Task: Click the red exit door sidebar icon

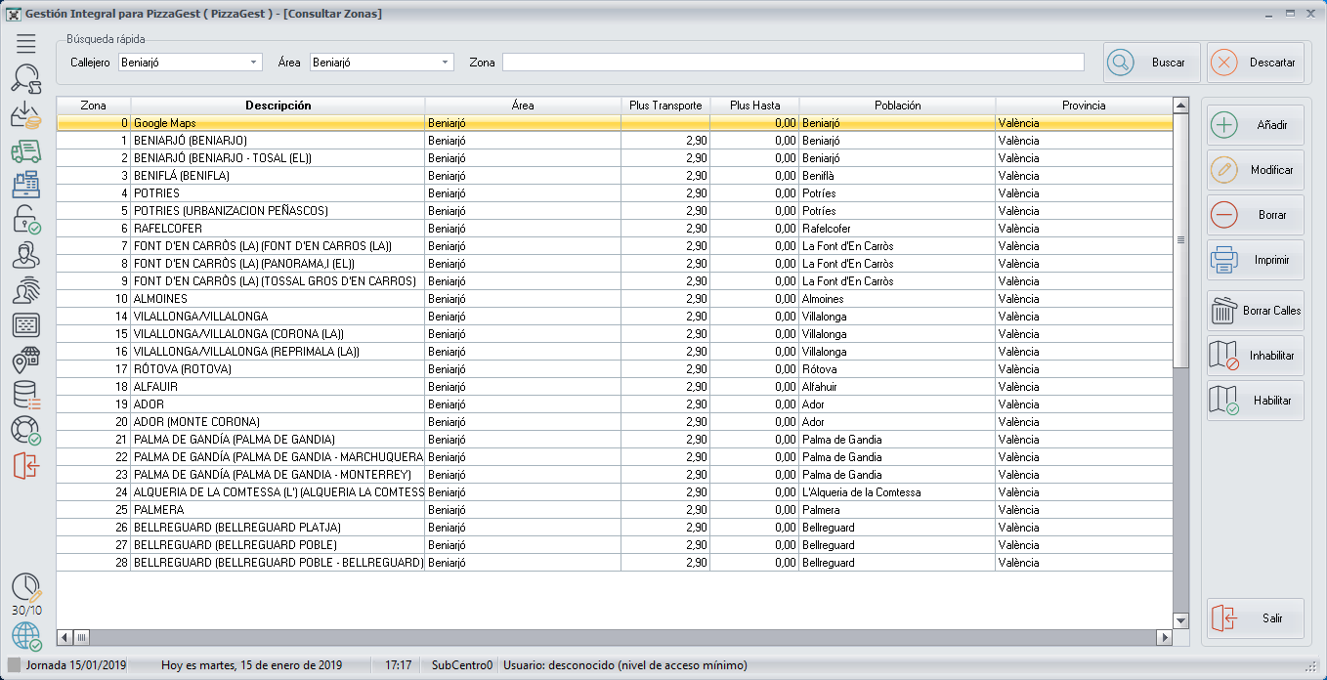Action: tap(26, 466)
